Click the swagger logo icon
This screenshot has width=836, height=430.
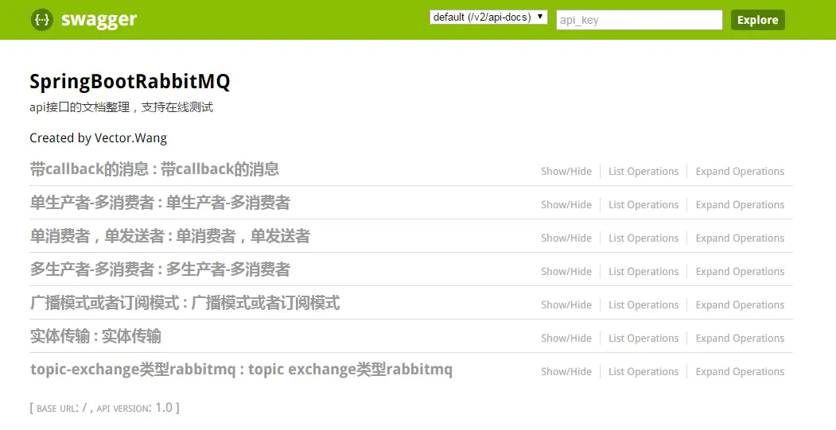(x=41, y=20)
